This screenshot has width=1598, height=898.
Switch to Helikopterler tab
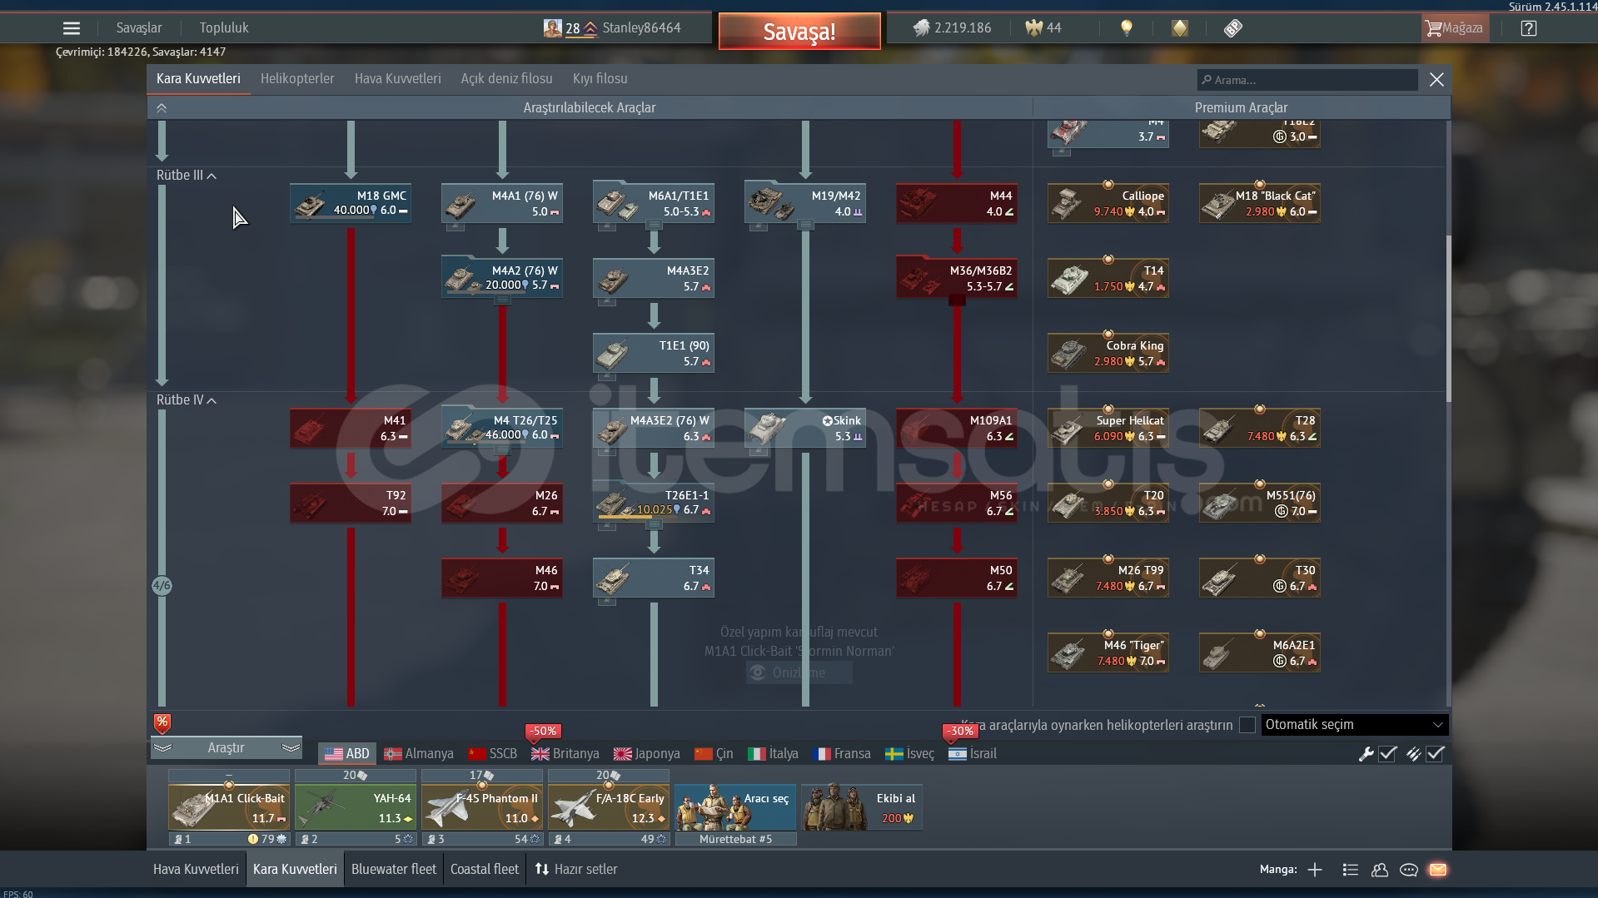(297, 79)
